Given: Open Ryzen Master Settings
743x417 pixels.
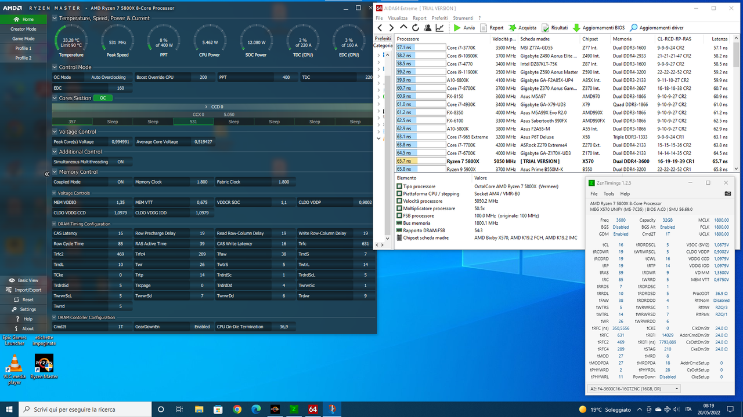Looking at the screenshot, I should click(x=23, y=309).
